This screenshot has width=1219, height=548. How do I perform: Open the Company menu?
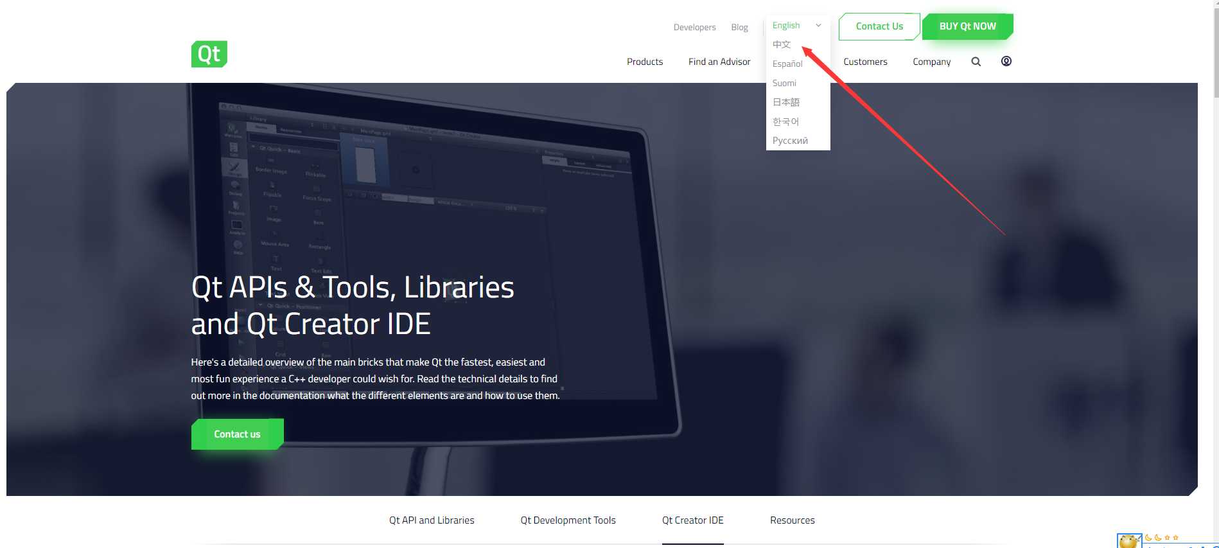[x=931, y=62]
